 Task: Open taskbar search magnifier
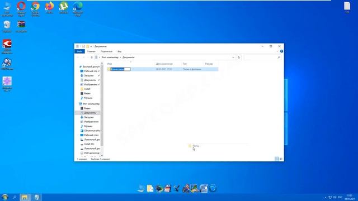click(15, 197)
